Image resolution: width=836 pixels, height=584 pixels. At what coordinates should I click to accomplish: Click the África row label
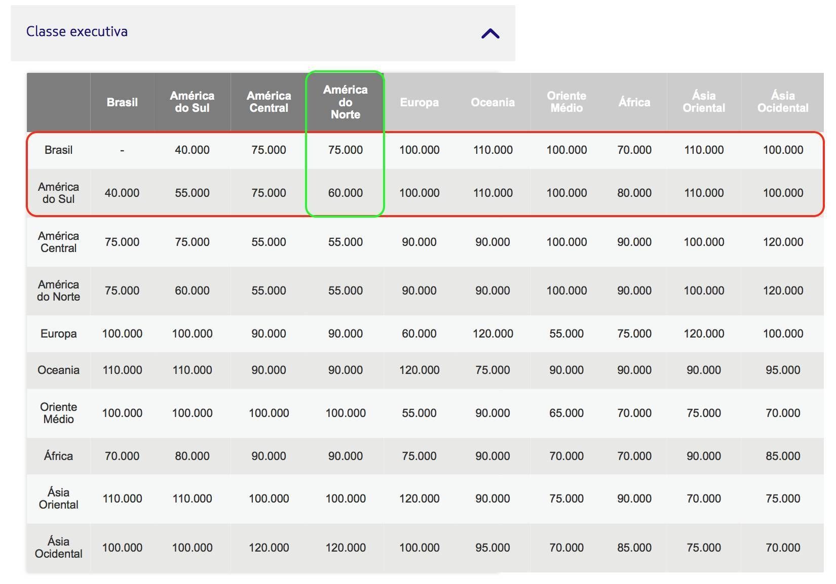(x=58, y=456)
